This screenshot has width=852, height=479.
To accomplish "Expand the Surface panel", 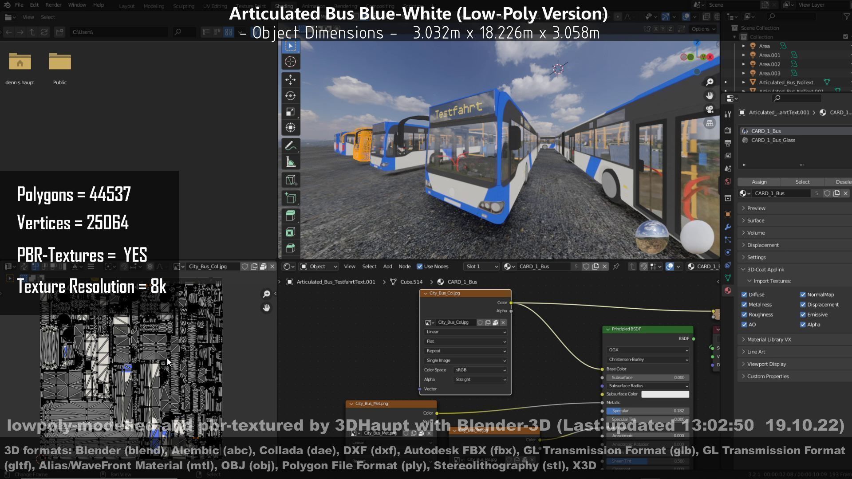I will pos(755,220).
